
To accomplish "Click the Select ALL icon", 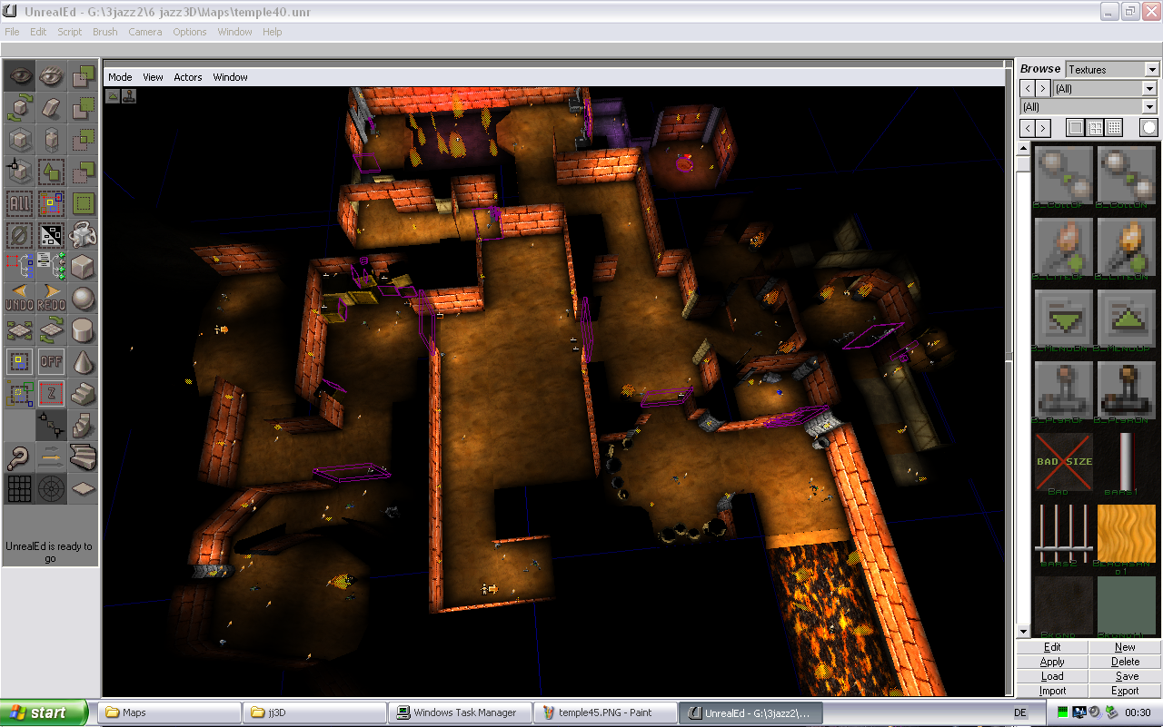I will 20,203.
